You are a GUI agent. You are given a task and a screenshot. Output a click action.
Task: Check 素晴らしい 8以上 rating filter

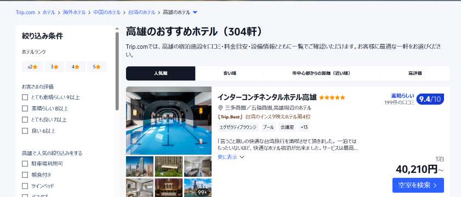click(x=25, y=108)
